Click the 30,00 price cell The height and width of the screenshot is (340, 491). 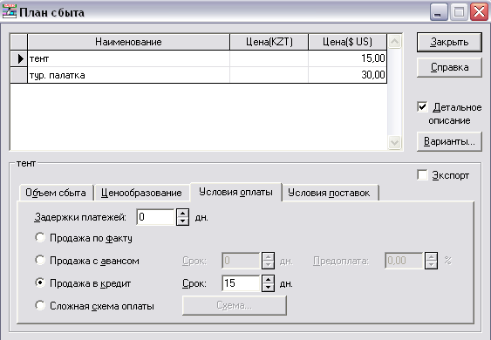click(347, 75)
